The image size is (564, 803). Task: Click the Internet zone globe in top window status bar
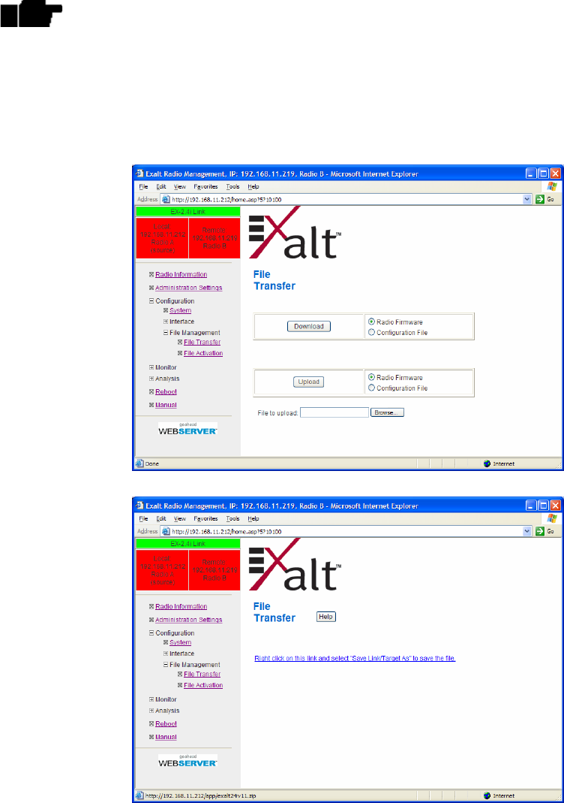[x=487, y=463]
